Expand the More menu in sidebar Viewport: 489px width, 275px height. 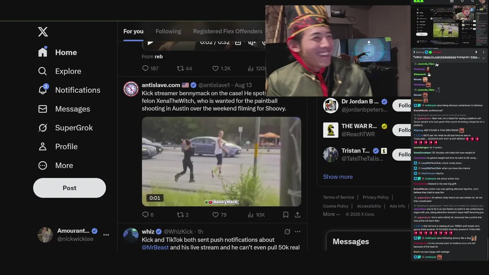click(x=55, y=165)
